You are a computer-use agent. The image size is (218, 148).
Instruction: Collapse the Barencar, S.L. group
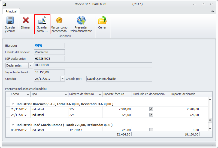(x=13, y=104)
